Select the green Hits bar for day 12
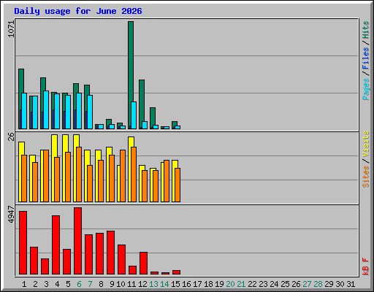 point(142,104)
